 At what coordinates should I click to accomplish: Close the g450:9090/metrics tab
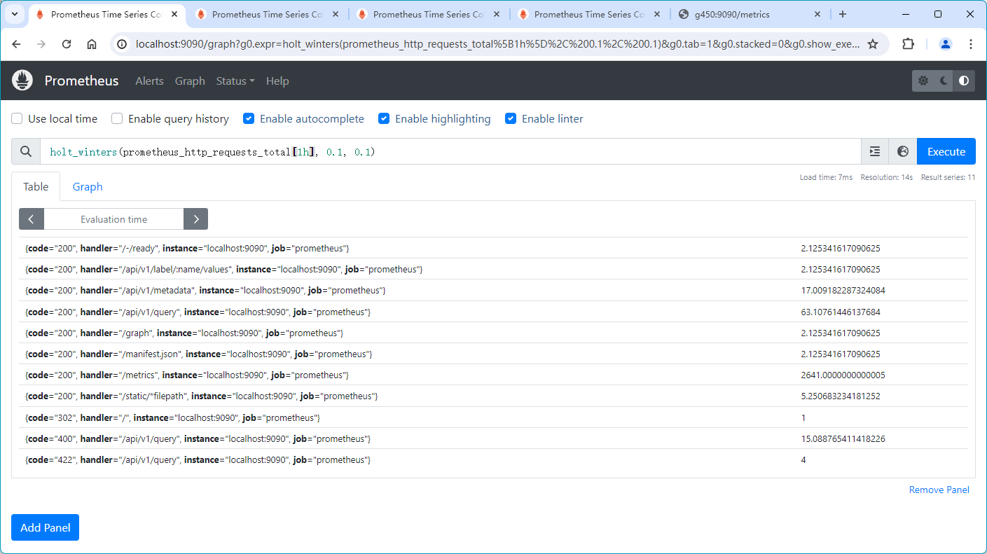click(817, 14)
